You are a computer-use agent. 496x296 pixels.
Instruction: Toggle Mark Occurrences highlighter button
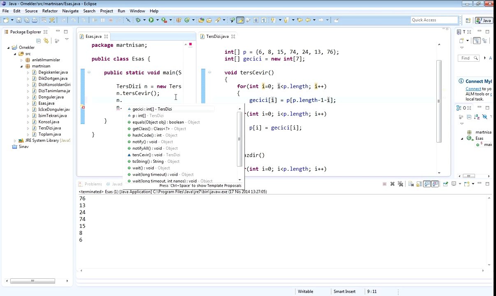[240, 20]
